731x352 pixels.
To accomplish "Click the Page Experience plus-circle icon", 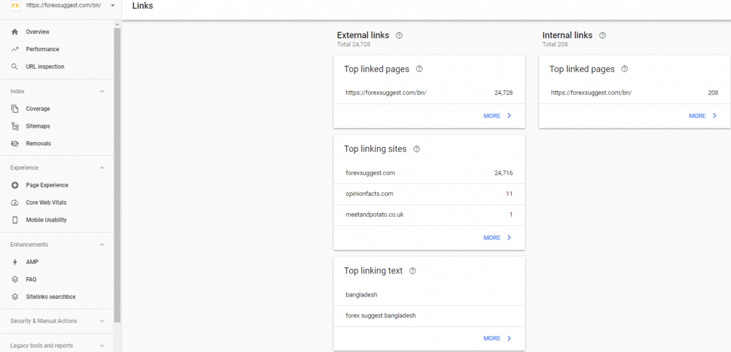I will [x=15, y=185].
